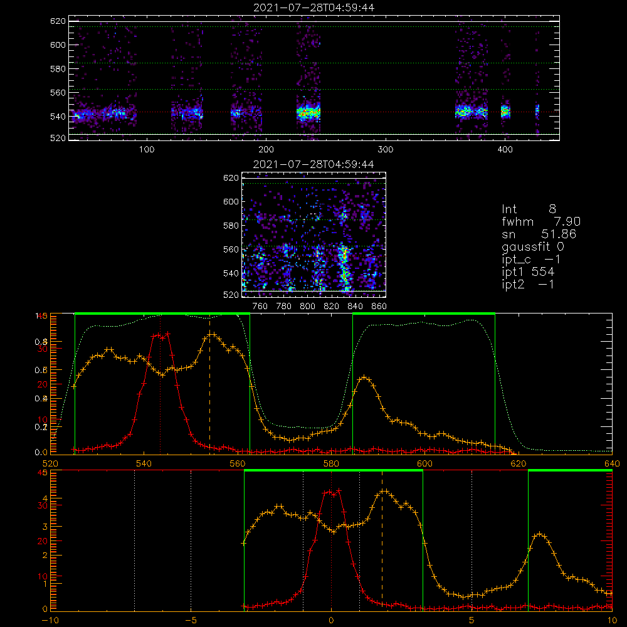Image resolution: width=627 pixels, height=627 pixels.
Task: Click the orange dashed vertical line in the bottom plot
Action: pos(382,540)
